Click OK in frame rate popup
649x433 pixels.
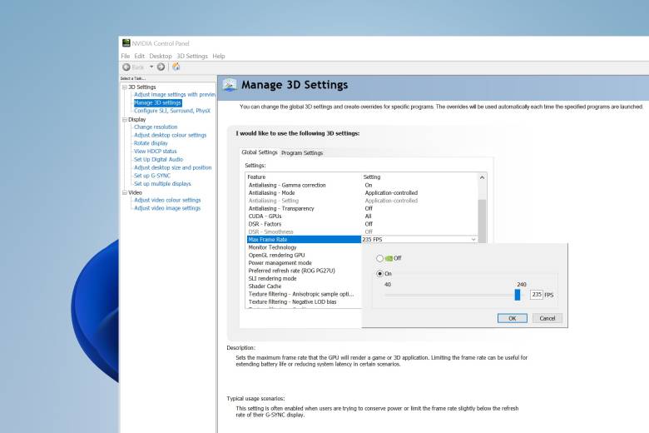click(x=513, y=318)
